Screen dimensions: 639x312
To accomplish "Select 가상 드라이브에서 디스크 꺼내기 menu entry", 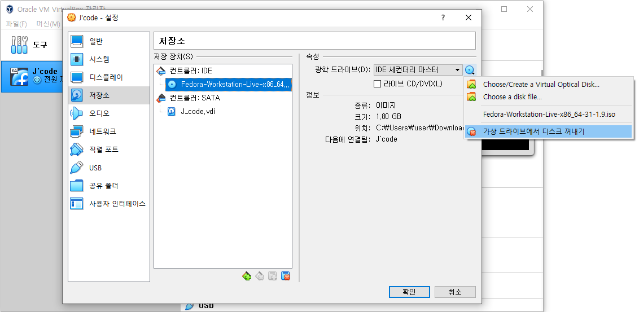I will 549,131.
